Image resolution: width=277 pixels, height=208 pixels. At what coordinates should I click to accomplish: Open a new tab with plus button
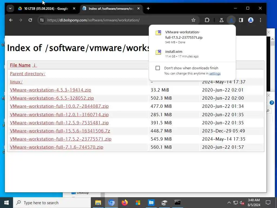click(x=148, y=8)
